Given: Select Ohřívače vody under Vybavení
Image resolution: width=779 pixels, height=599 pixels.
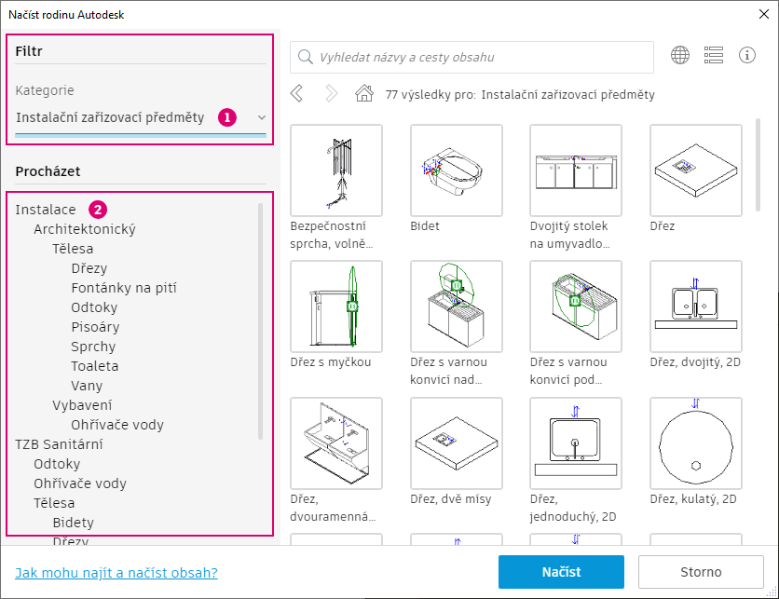Looking at the screenshot, I should (117, 425).
